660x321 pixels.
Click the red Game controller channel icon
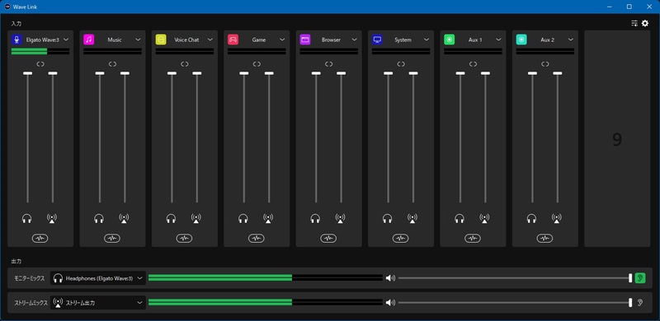pyautogui.click(x=233, y=40)
